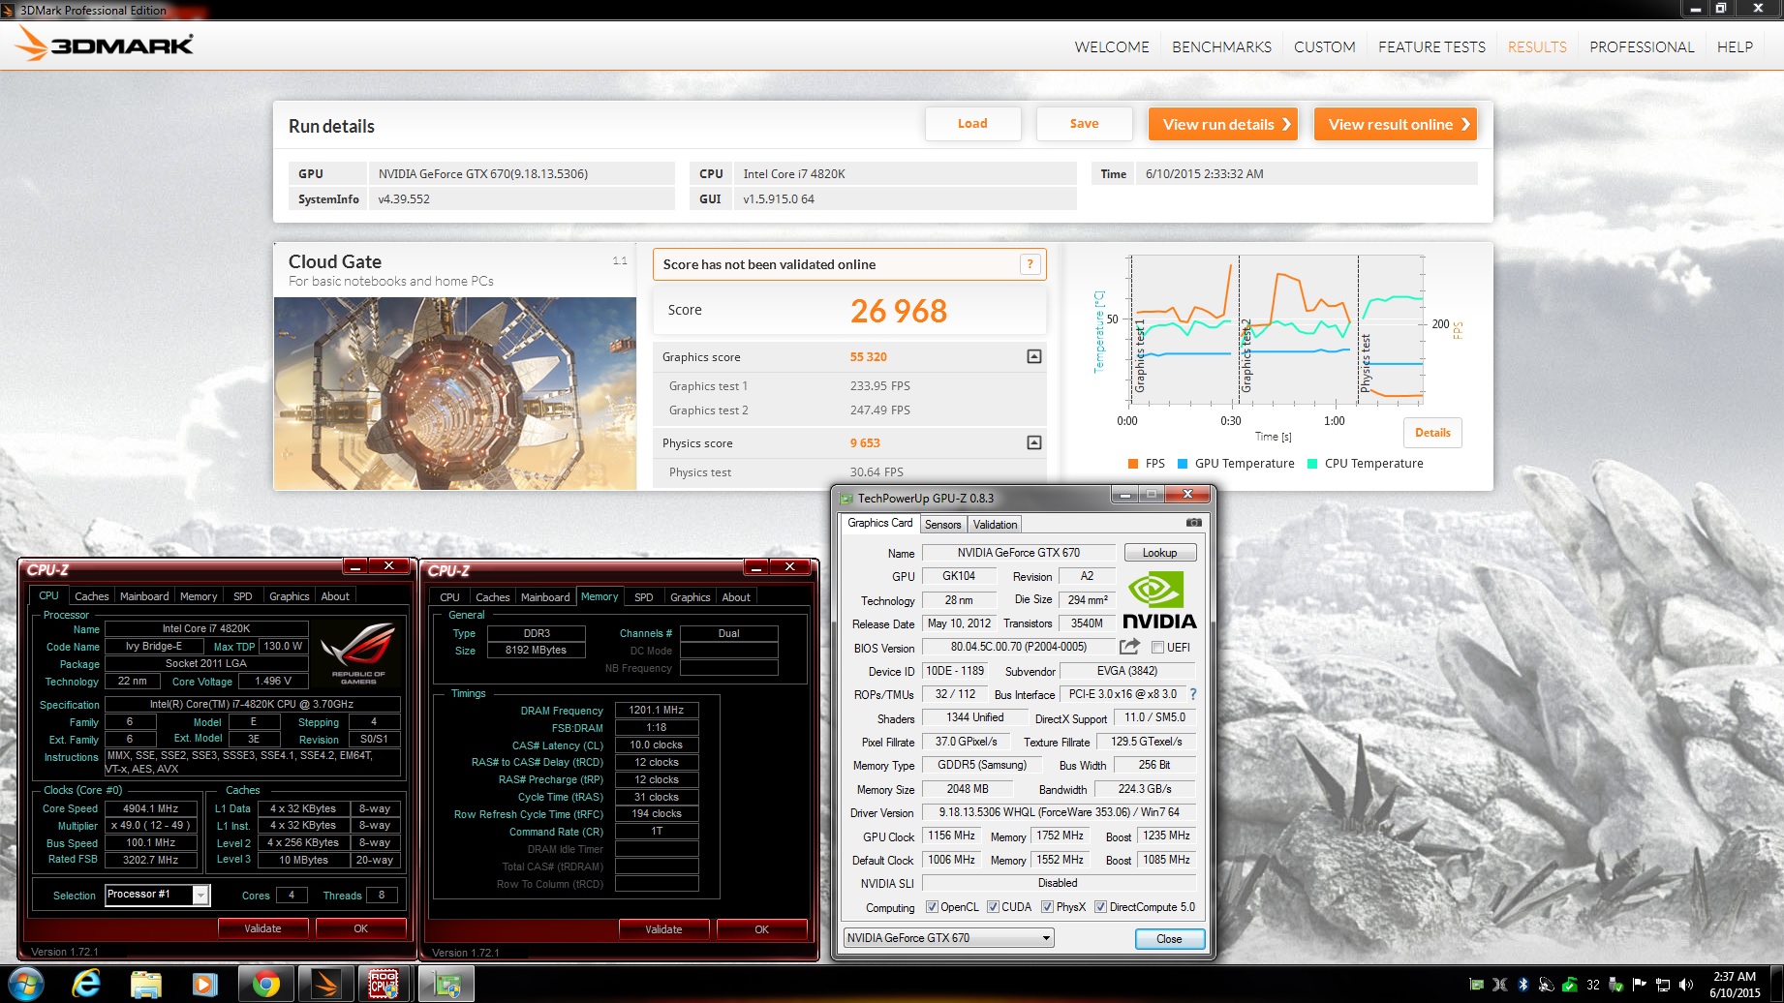Click the Show desktop strip
This screenshot has width=1784, height=1003.
pyautogui.click(x=1777, y=985)
